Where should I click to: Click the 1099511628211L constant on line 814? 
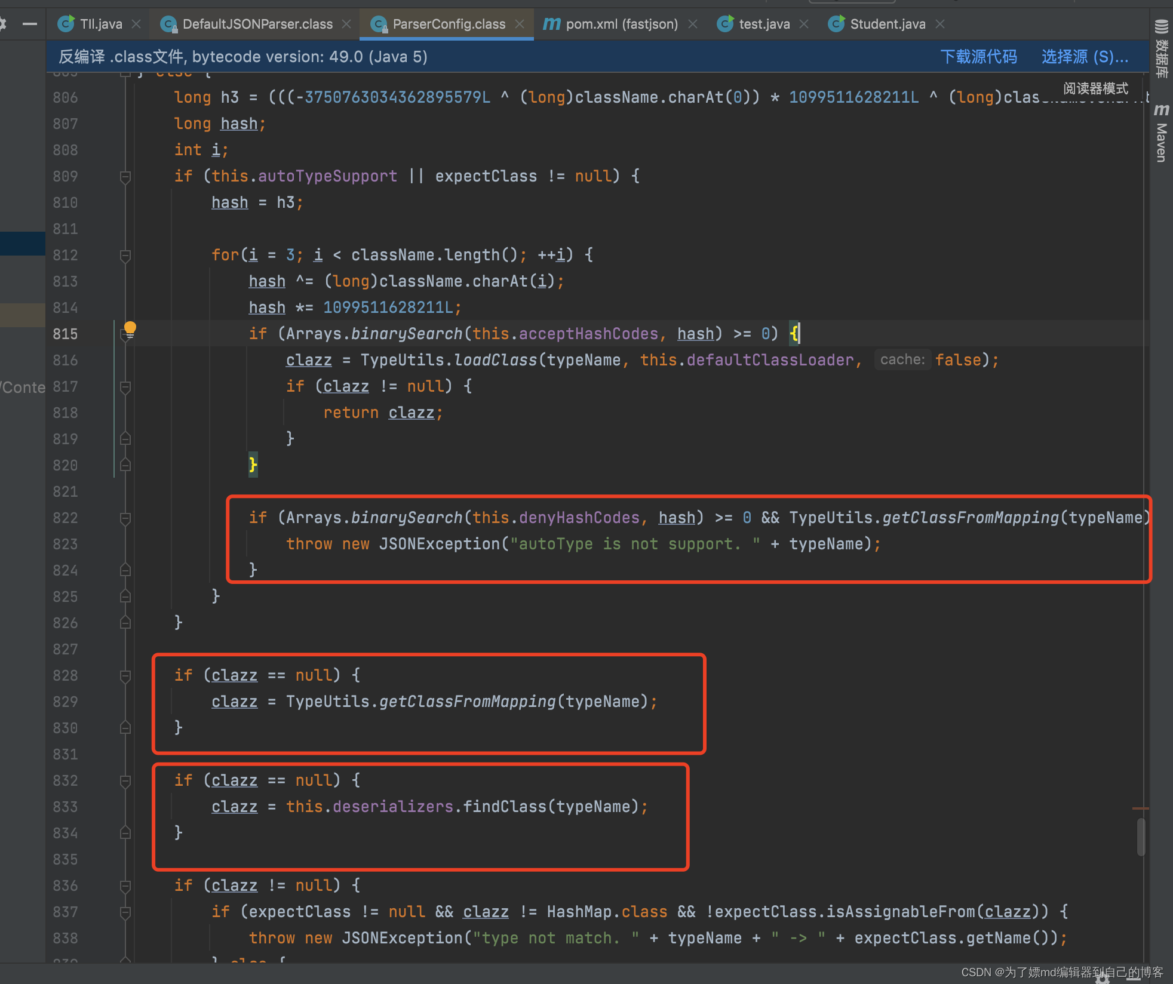pyautogui.click(x=388, y=307)
